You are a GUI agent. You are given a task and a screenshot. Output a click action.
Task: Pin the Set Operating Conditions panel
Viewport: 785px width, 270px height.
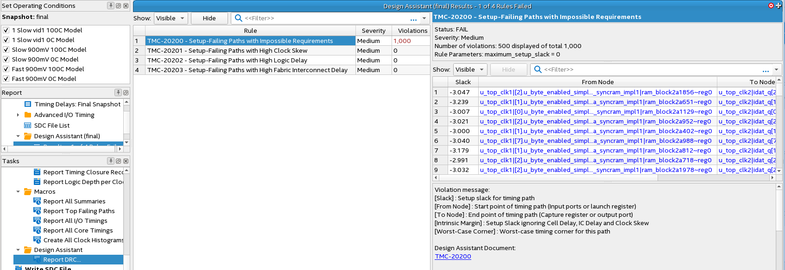pos(111,6)
